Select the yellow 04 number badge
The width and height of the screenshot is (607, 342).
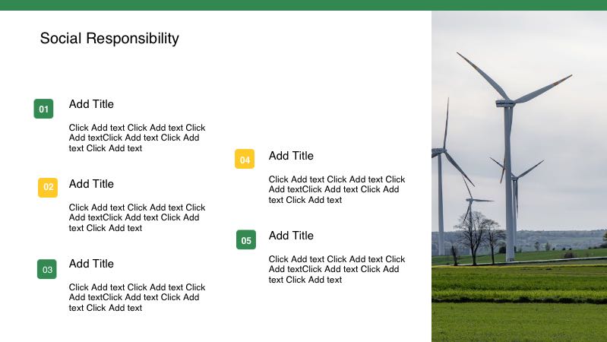tap(245, 160)
